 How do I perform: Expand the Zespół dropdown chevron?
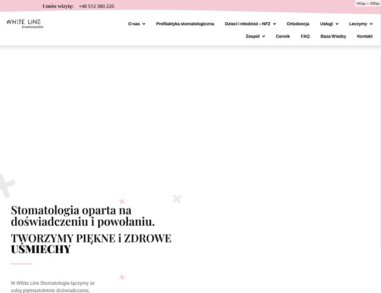tap(263, 36)
